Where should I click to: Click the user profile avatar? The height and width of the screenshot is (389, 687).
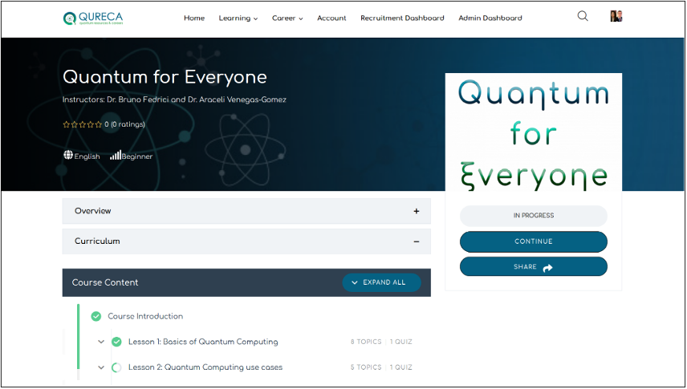coord(616,17)
